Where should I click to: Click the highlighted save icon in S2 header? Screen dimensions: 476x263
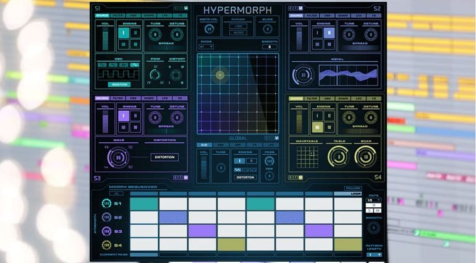(300, 8)
